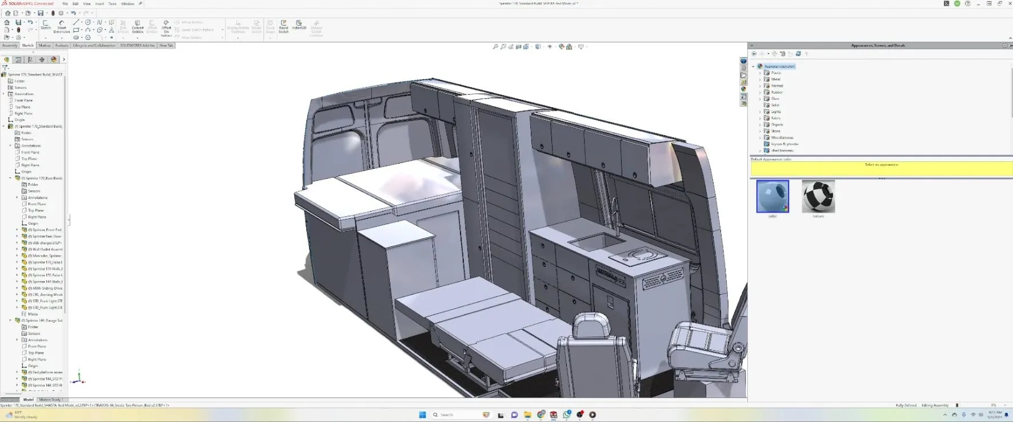Select the checkered texture thumbnail
Screen dimensions: 1013x422
coord(818,196)
